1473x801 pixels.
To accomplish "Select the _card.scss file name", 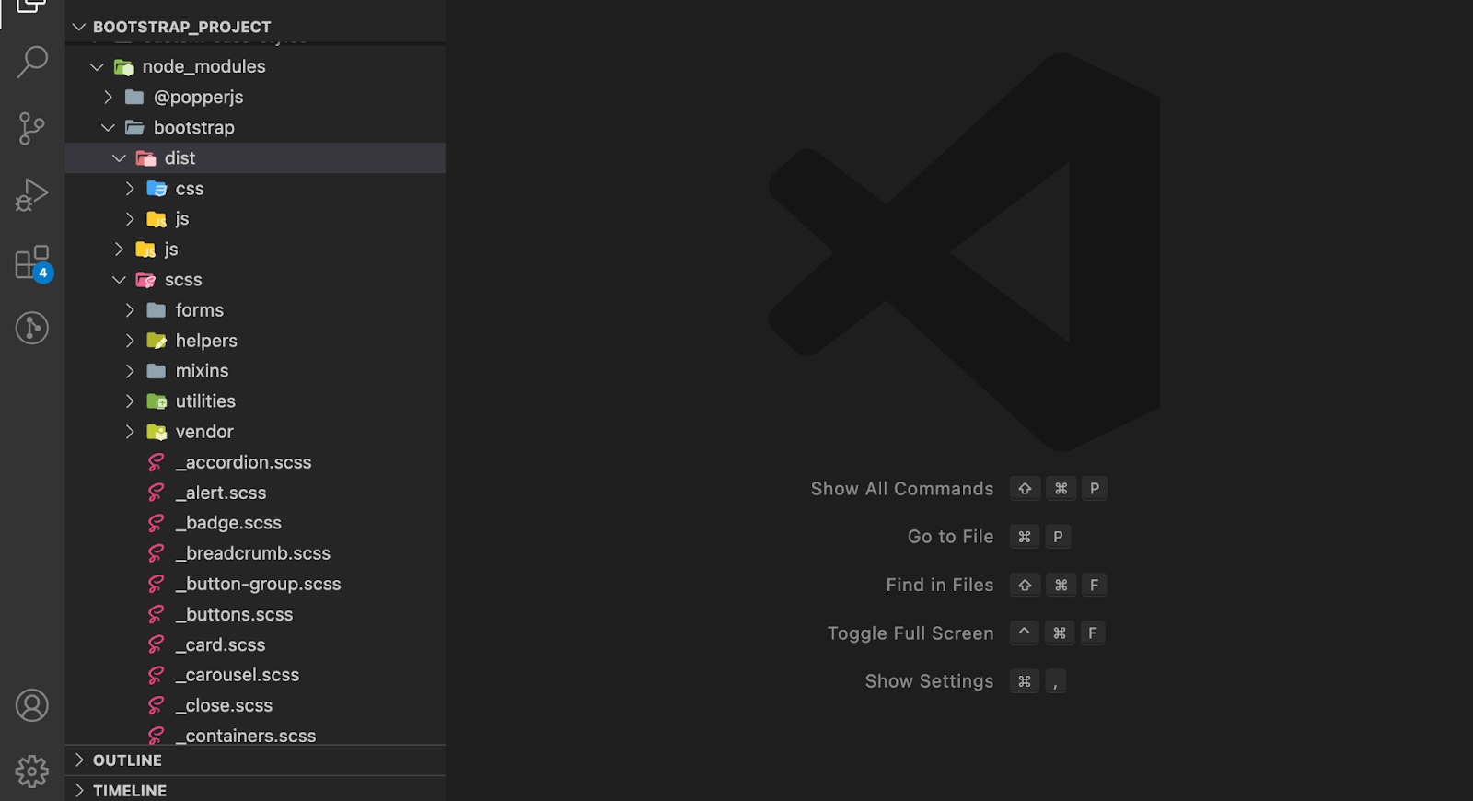I will click(220, 644).
